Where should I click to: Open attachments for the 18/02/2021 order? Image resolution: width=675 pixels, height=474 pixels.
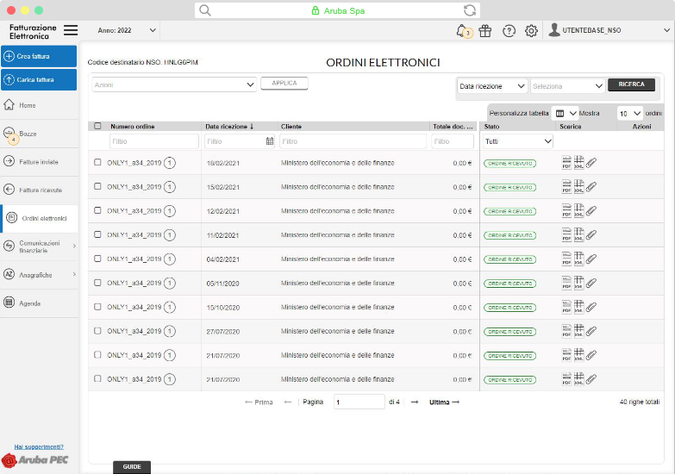pos(591,163)
